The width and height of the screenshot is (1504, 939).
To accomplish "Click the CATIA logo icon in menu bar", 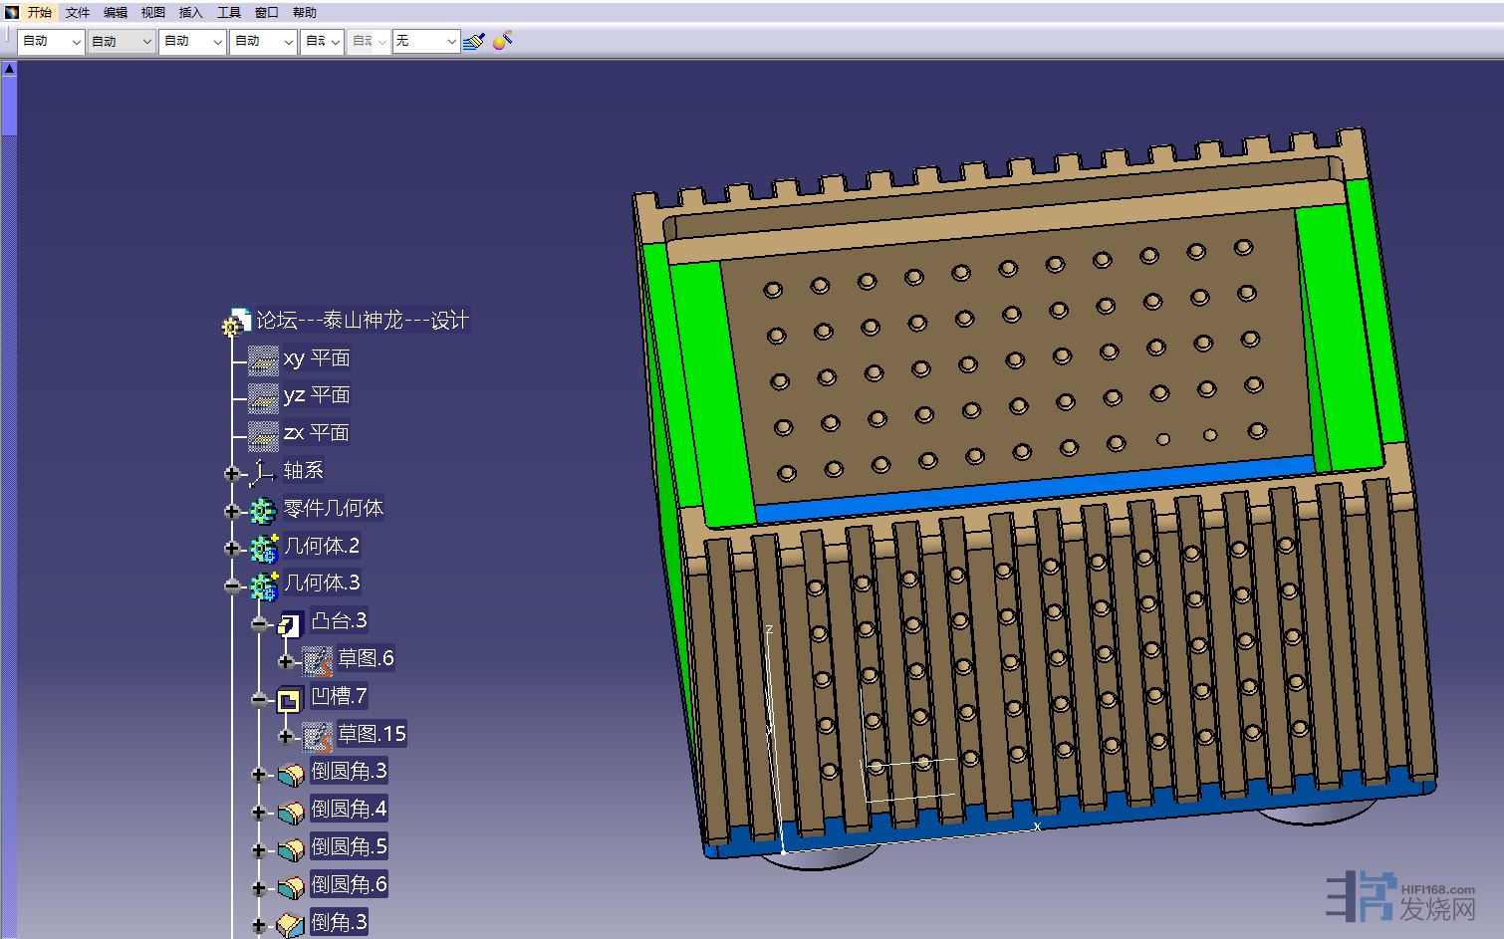I will tap(11, 12).
